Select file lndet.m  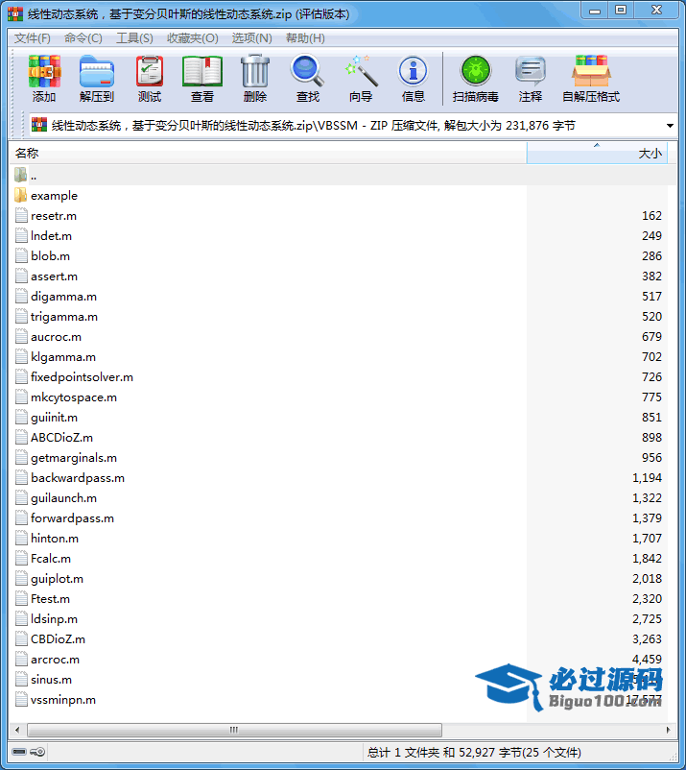51,236
